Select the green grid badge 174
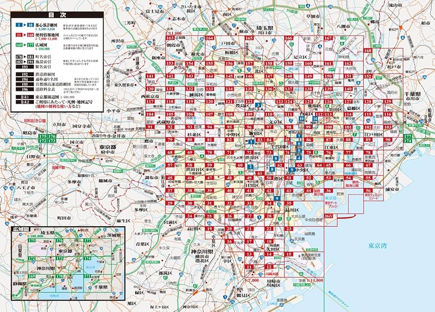Screen dimensions: 435x312 (408, 141)
